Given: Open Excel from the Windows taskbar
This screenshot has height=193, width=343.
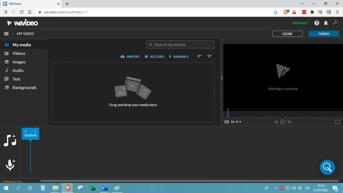Looking at the screenshot, I should tap(92, 188).
